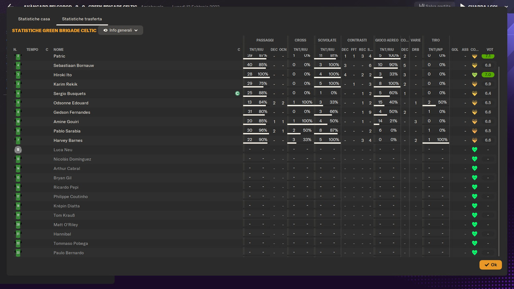Click Tommaso Pobega's green condition heart

[474, 244]
